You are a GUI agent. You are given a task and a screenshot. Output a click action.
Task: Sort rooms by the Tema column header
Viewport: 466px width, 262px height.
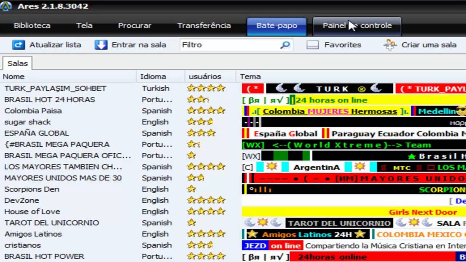[351, 76]
